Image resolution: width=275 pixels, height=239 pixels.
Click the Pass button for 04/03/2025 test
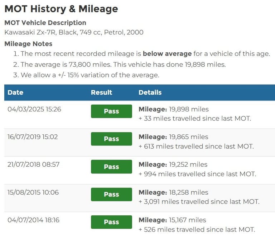[111, 111]
